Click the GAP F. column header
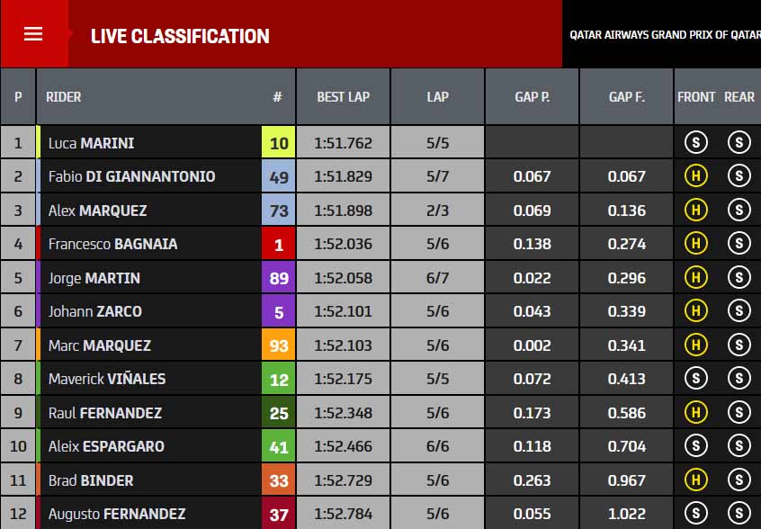This screenshot has height=529, width=761. pyautogui.click(x=627, y=96)
